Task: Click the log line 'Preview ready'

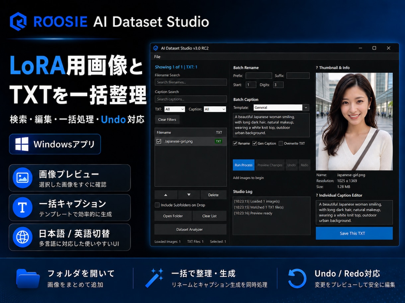Action: pos(253,213)
